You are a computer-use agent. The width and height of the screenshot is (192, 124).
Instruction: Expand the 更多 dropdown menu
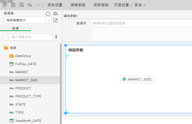140,5
